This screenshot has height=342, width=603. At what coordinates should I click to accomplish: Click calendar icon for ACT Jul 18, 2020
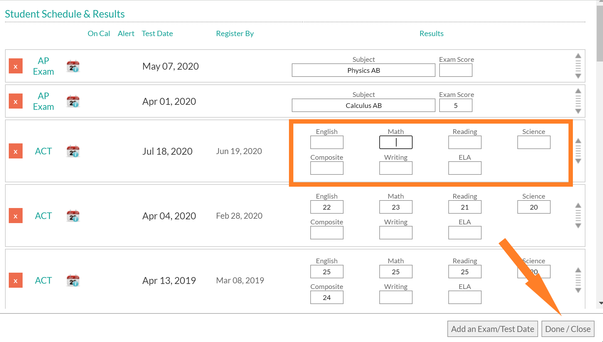click(x=73, y=151)
